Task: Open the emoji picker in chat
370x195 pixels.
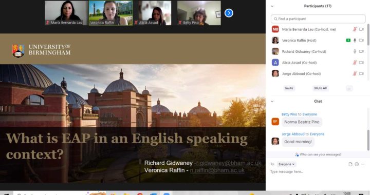Action: pos(357,164)
